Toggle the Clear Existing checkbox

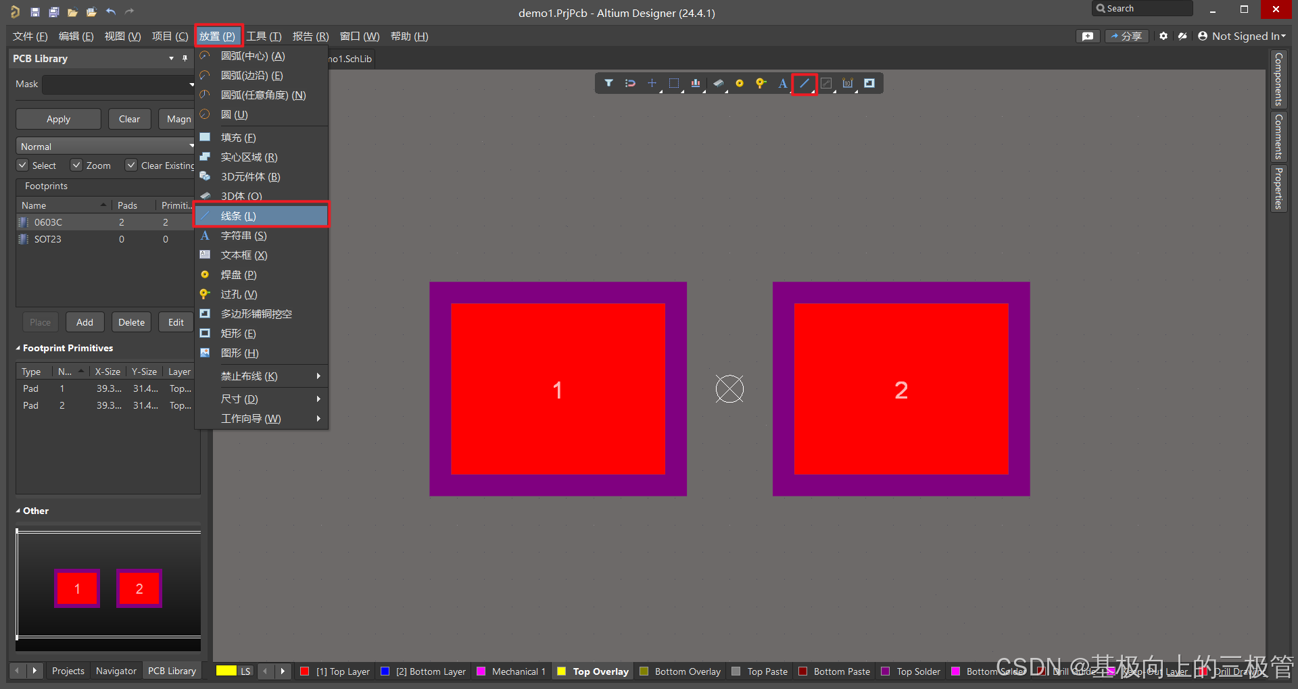point(131,165)
